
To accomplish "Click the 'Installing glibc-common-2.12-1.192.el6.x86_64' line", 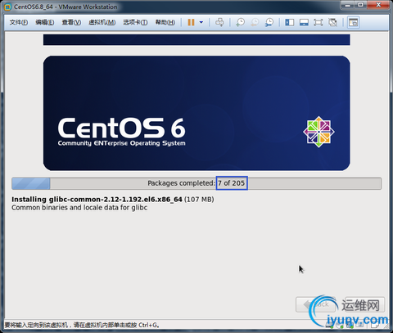I will pos(97,200).
